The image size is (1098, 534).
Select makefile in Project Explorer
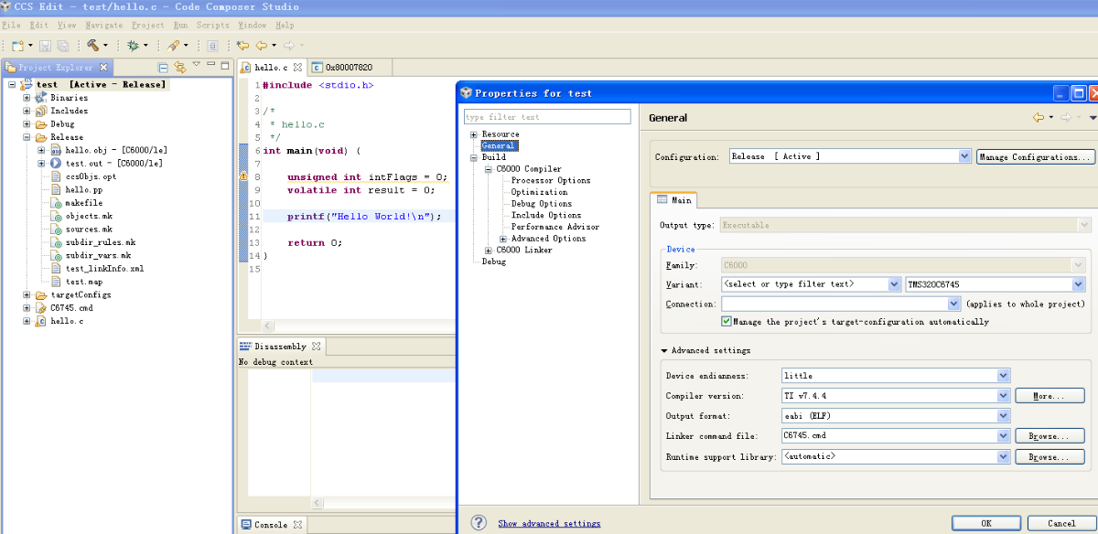point(83,203)
